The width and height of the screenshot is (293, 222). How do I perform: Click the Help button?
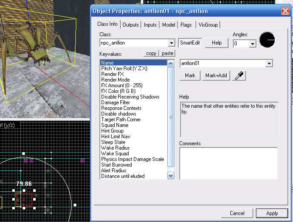217,43
